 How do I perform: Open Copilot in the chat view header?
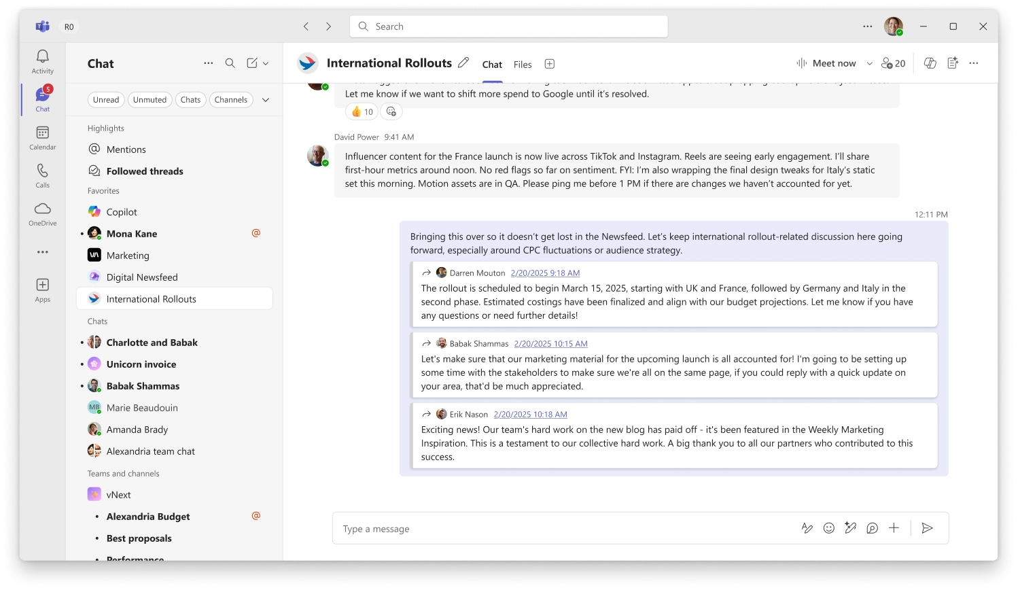[930, 63]
